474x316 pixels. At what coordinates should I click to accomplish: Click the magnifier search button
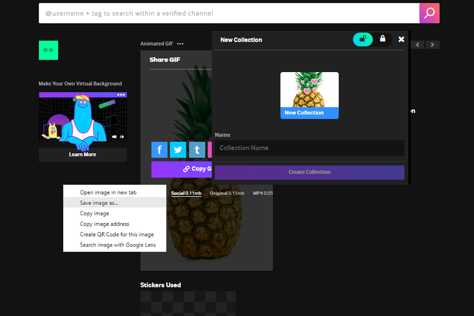(x=429, y=13)
